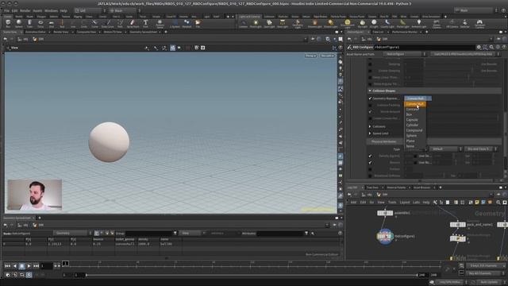Choose Concave from the dropdown list

click(x=413, y=110)
